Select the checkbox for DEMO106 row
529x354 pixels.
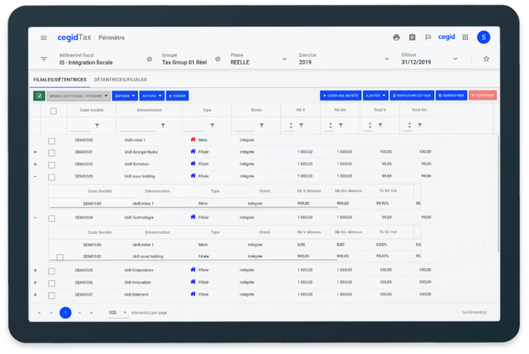[x=52, y=283]
